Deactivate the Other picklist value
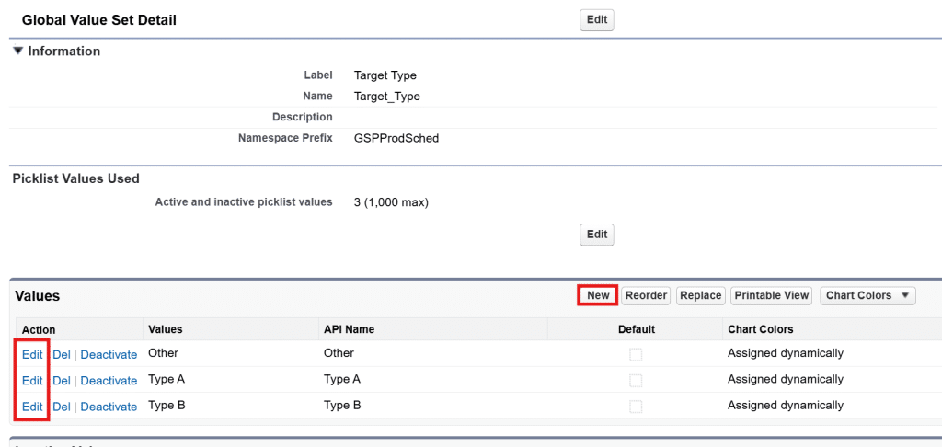Screen dimensions: 942x447 (109, 354)
